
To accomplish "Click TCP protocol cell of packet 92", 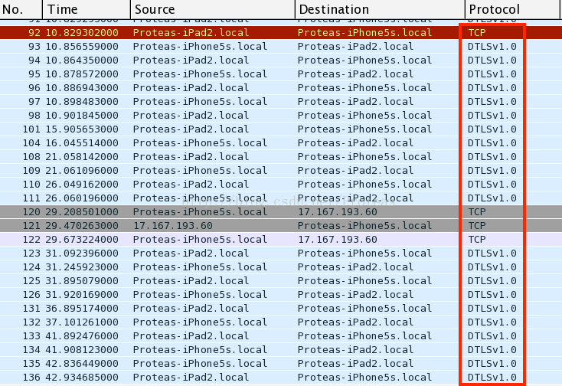I will (477, 33).
